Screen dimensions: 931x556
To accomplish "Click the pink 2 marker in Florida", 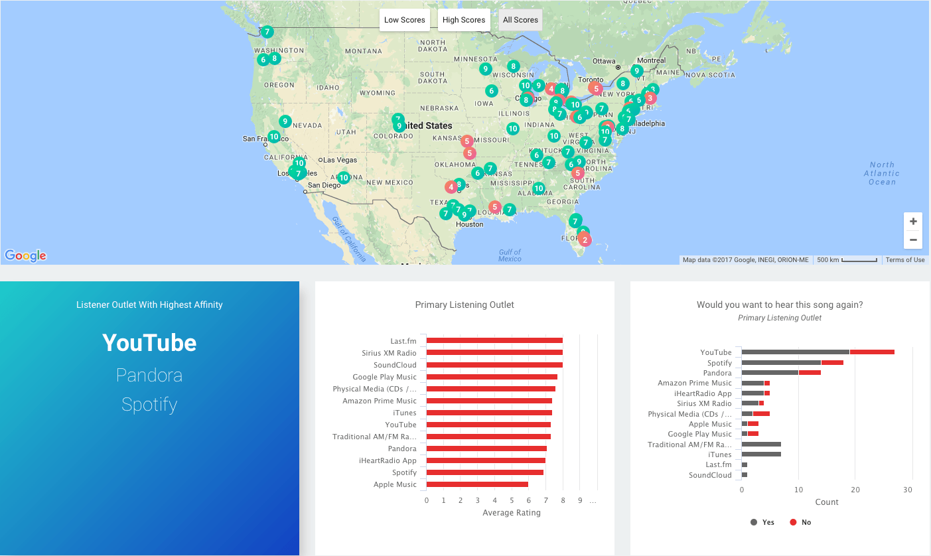I will coord(585,240).
